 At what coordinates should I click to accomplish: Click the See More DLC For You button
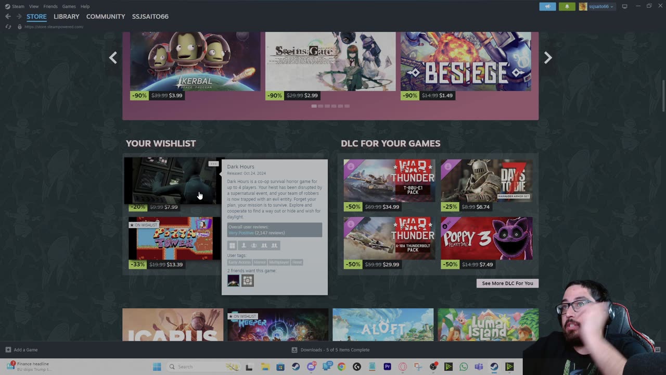coord(507,283)
